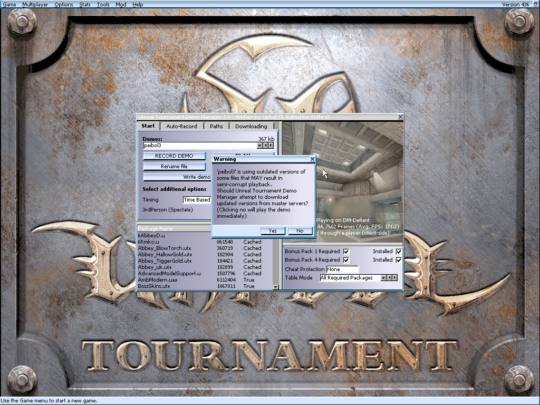The height and width of the screenshot is (405, 540).
Task: Toggle Bonus Pack 1 Required checkbox
Action: point(346,252)
